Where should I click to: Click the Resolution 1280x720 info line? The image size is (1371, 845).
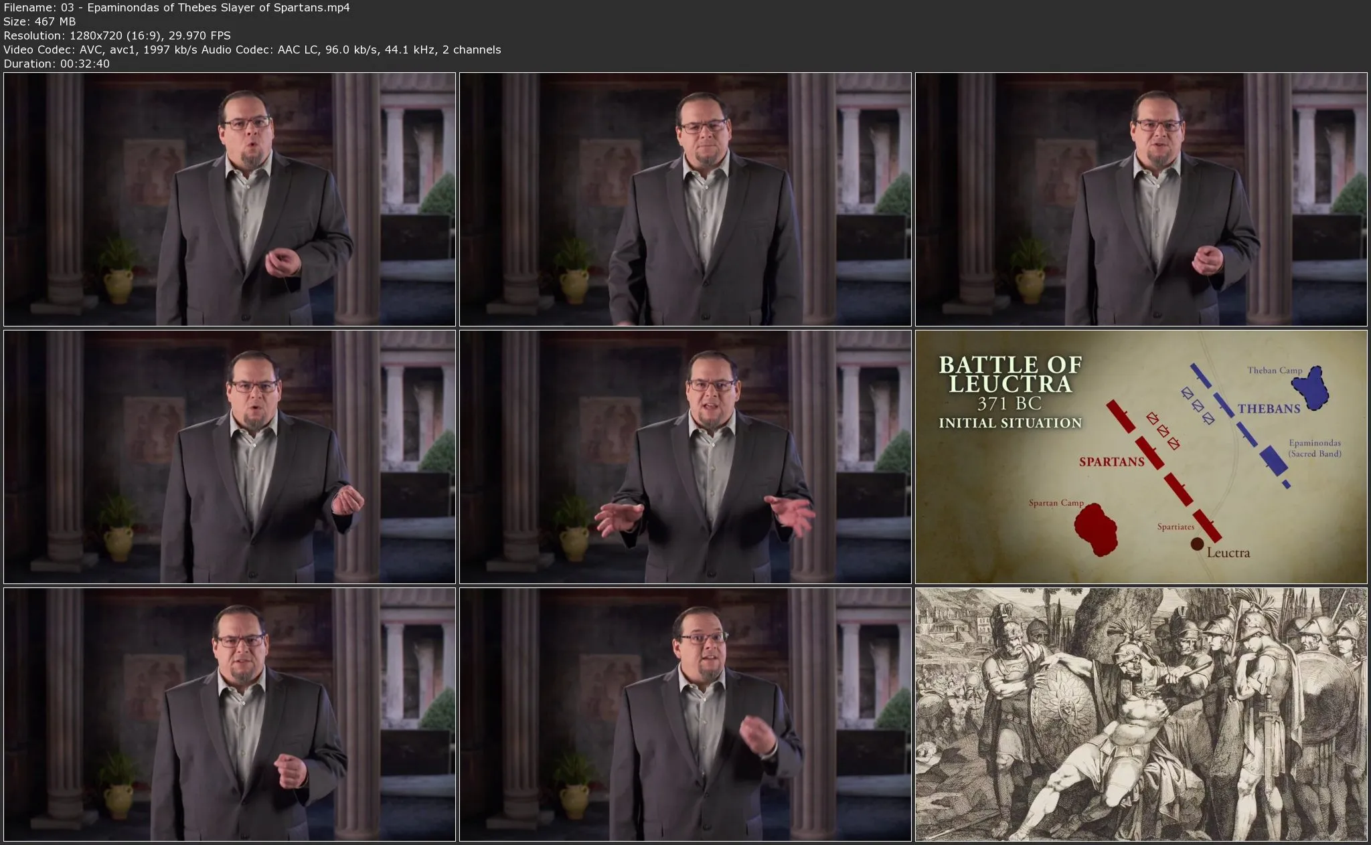(x=117, y=35)
